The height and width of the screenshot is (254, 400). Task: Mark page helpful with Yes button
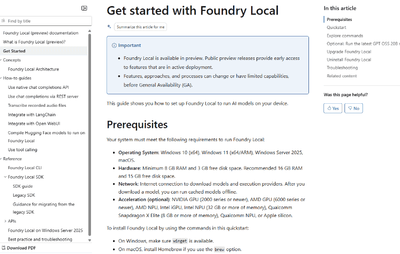[x=333, y=108]
